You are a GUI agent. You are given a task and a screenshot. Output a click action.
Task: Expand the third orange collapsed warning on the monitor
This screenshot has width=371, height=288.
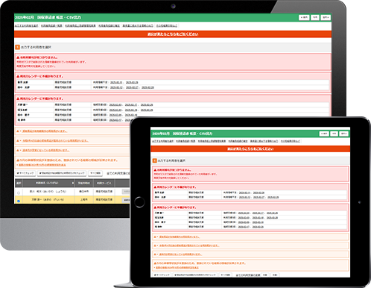point(45,150)
